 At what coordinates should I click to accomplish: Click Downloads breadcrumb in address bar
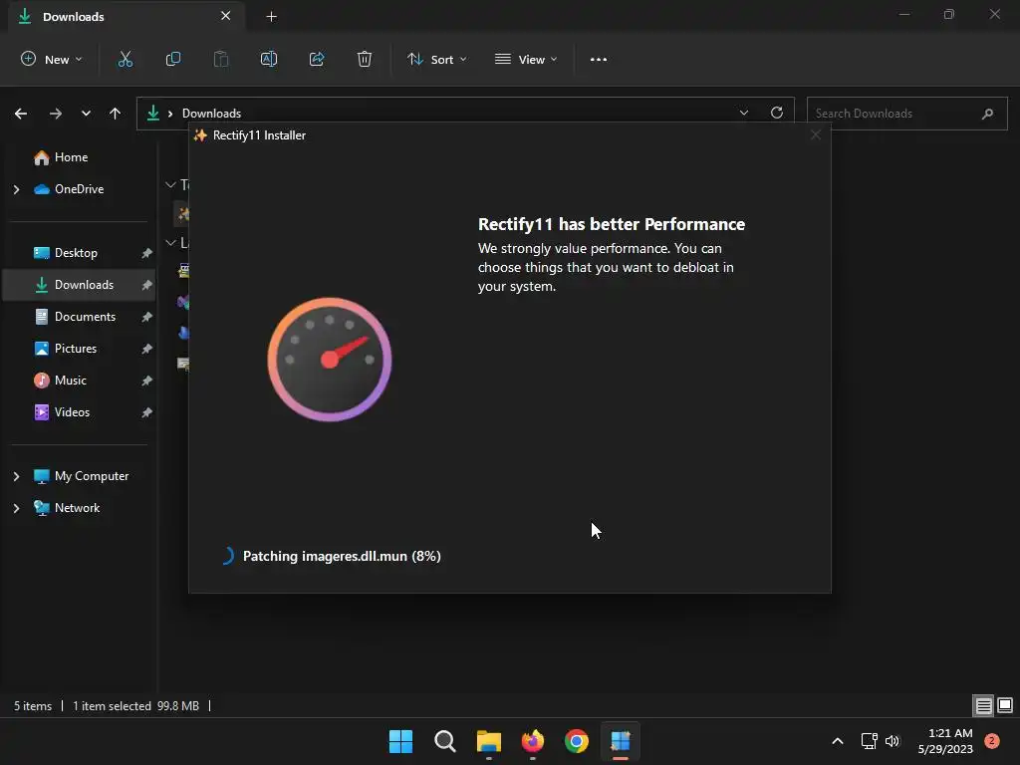tap(211, 114)
